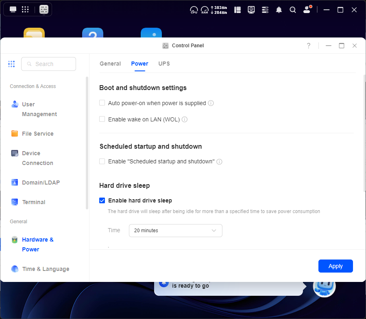Viewport: 366px width, 319px height.
Task: Switch to the General tab
Action: coord(110,64)
